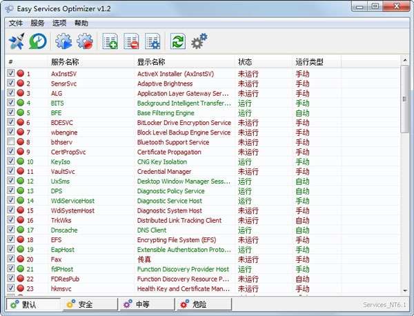Check the bthserv service checkbox
This screenshot has width=414, height=316.
[10, 141]
